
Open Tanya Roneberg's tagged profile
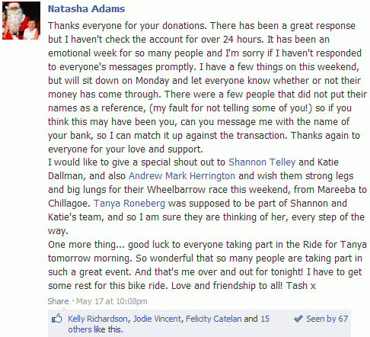click(129, 204)
